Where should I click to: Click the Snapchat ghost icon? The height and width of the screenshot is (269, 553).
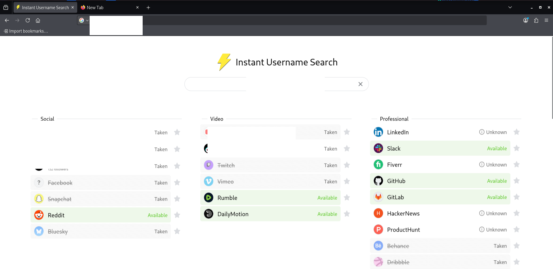pyautogui.click(x=39, y=199)
